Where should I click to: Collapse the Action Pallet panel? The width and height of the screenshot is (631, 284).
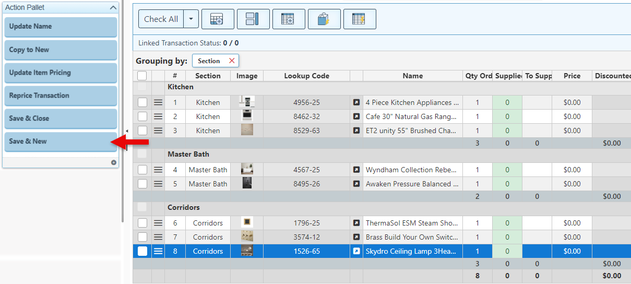113,8
